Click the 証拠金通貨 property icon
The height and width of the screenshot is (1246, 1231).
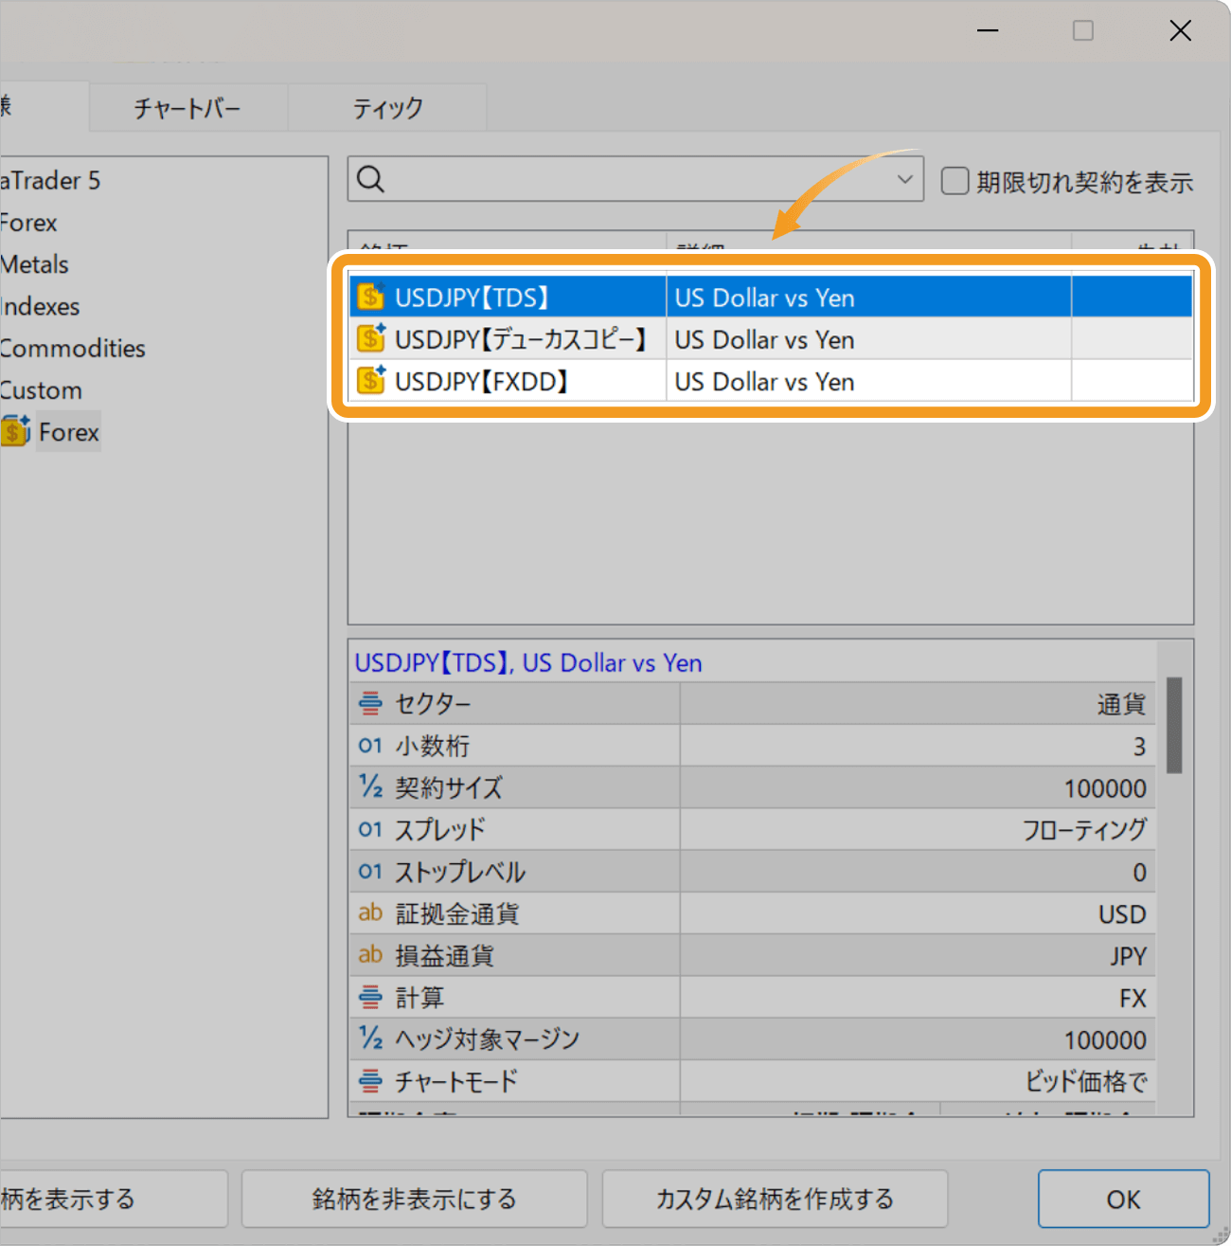[x=370, y=912]
